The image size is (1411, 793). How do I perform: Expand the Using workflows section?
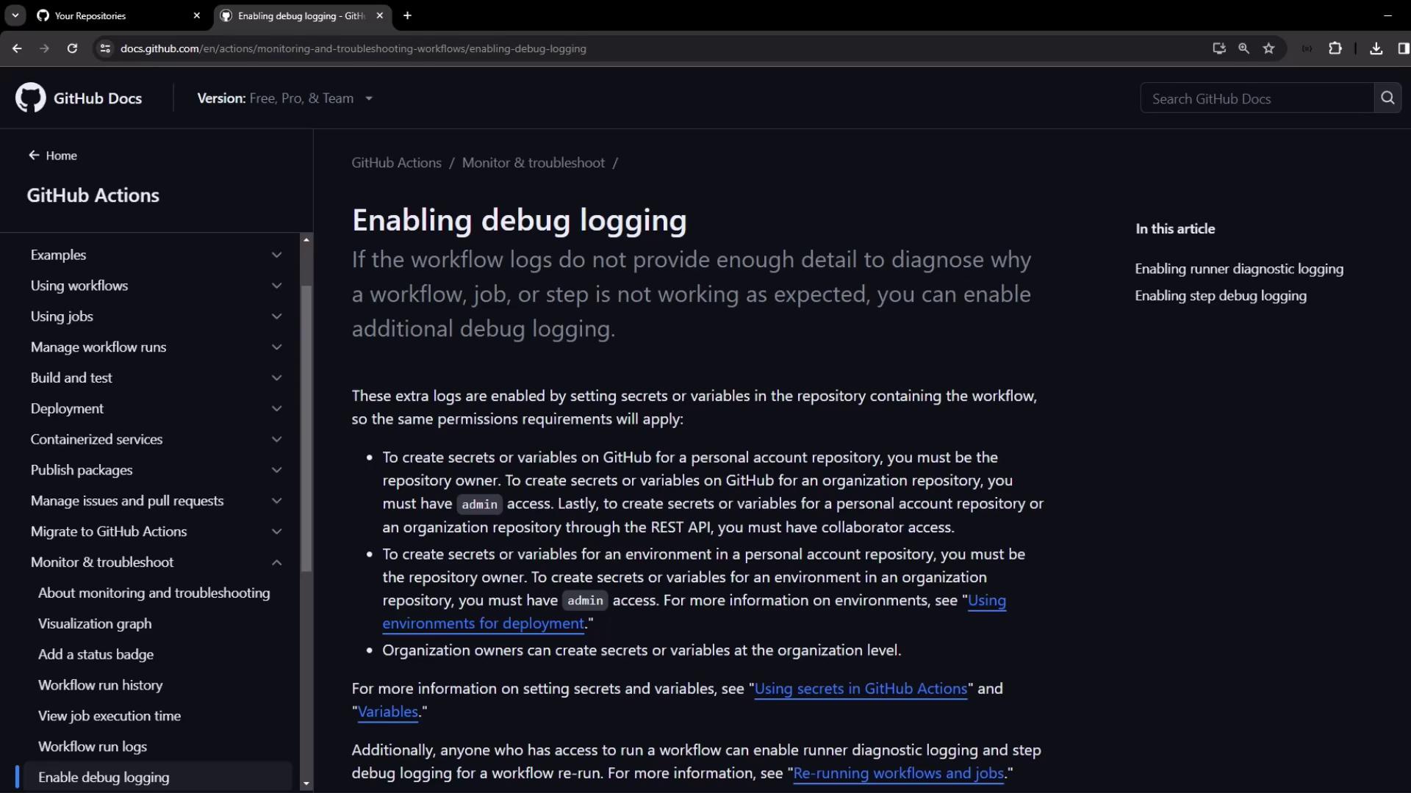[x=276, y=286]
